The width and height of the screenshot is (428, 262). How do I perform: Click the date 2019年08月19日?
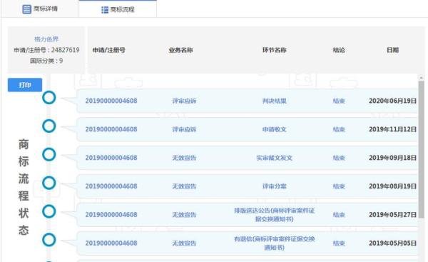[x=392, y=186]
